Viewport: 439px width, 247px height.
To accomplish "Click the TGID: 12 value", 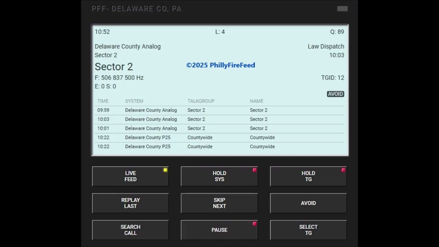I will pos(333,78).
